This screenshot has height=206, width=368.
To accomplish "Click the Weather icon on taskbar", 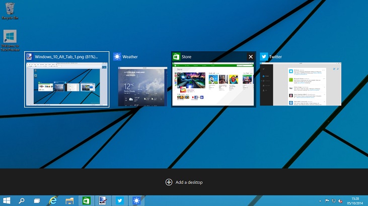I will point(136,200).
